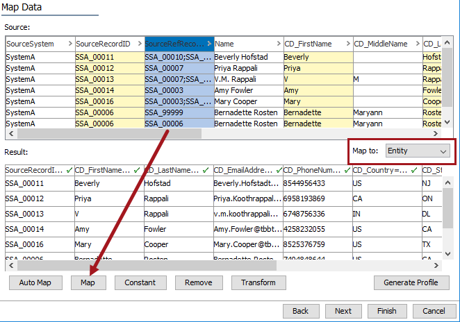The image size is (460, 322).
Task: Click the Constant button
Action: 140,282
